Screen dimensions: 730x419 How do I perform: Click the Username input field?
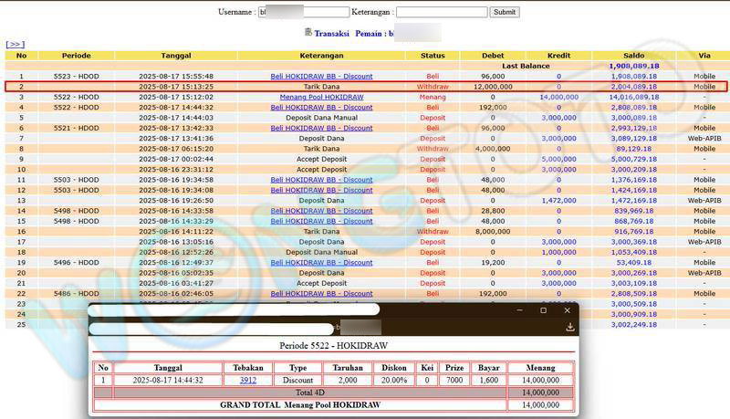303,13
